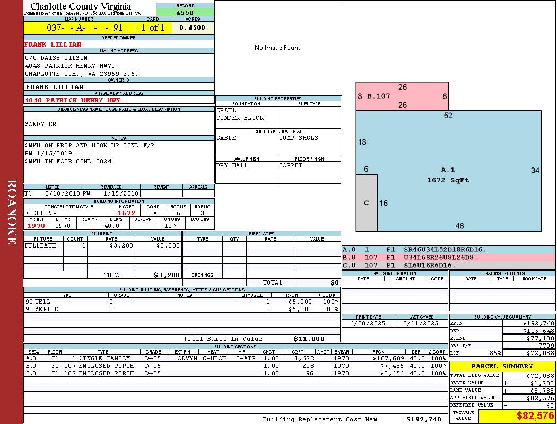Click the card value 1 of 1
This screenshot has width=557, height=424.
point(153,28)
